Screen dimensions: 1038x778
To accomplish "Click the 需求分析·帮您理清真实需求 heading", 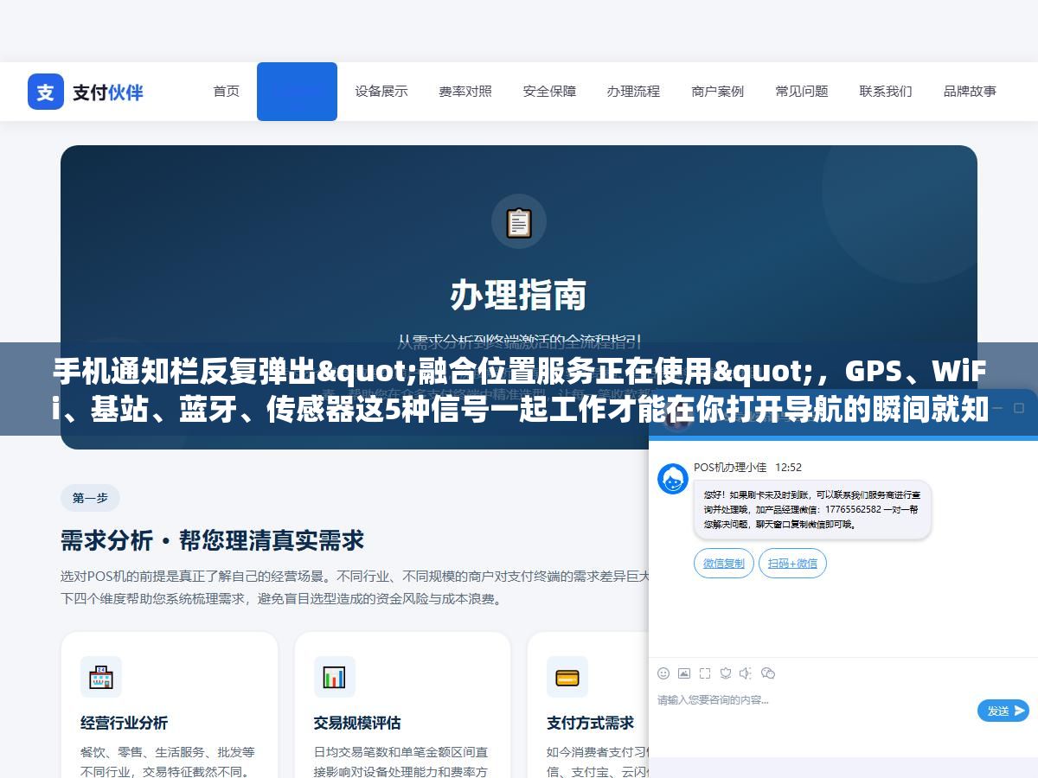I will (213, 541).
